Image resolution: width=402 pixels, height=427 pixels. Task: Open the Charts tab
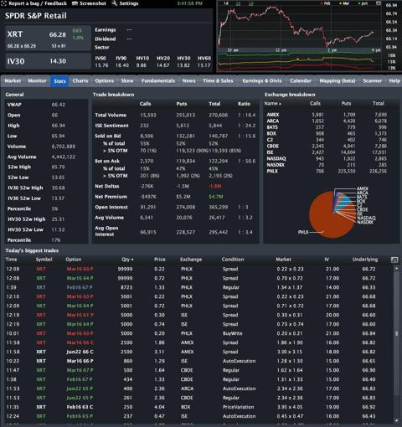click(80, 81)
